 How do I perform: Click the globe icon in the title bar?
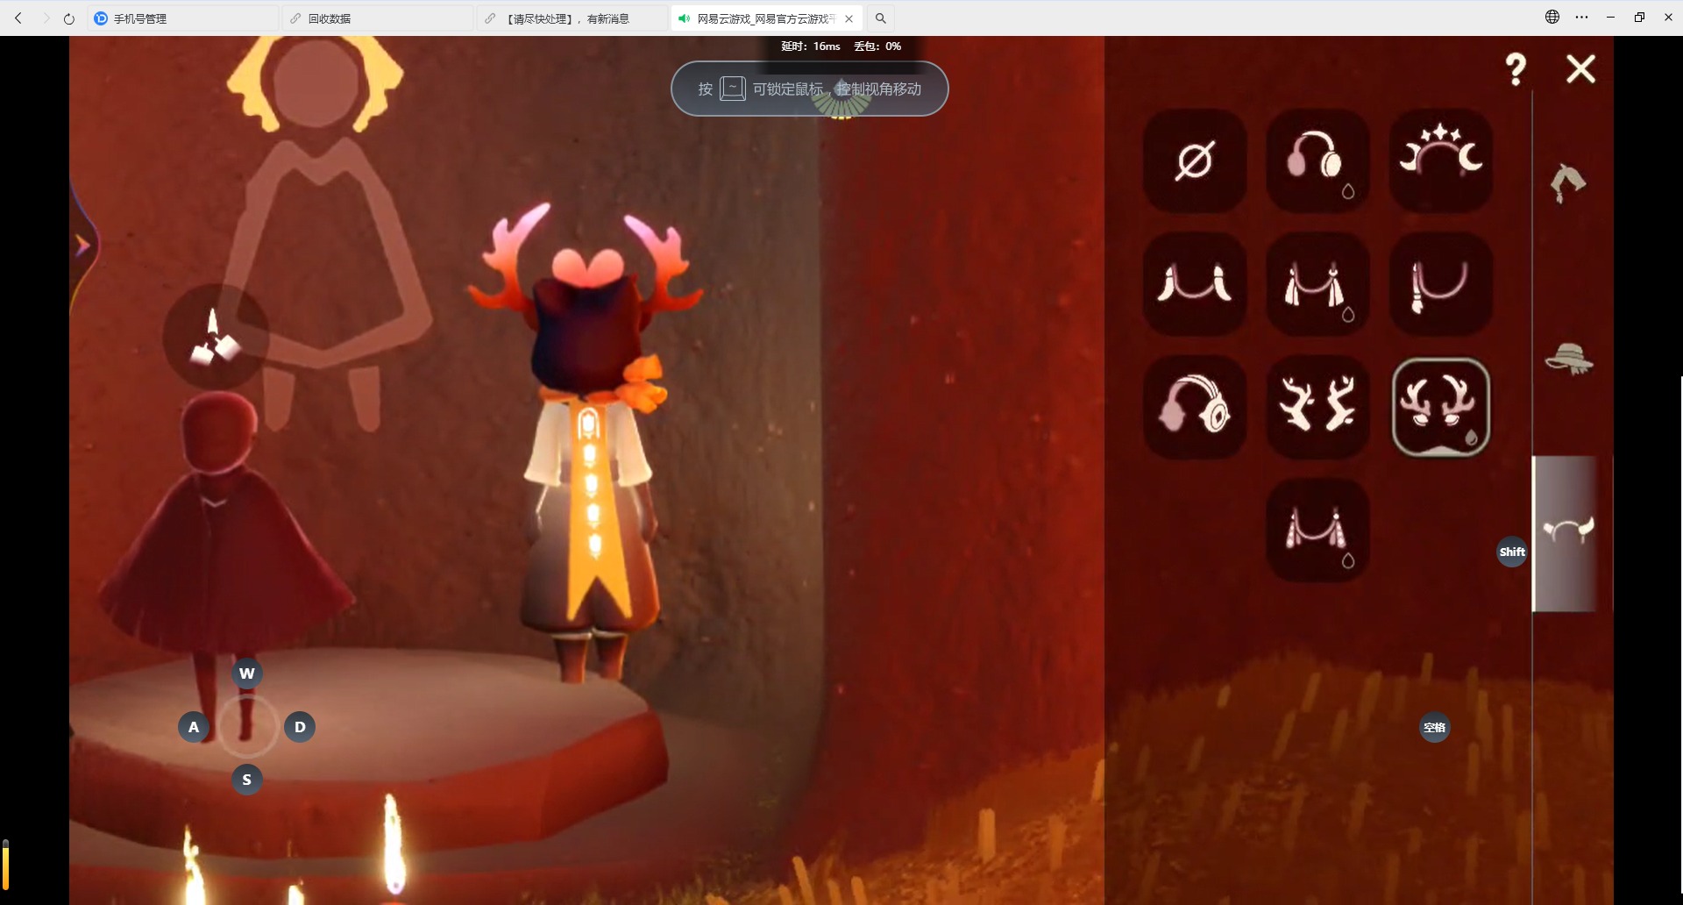[x=1552, y=17]
